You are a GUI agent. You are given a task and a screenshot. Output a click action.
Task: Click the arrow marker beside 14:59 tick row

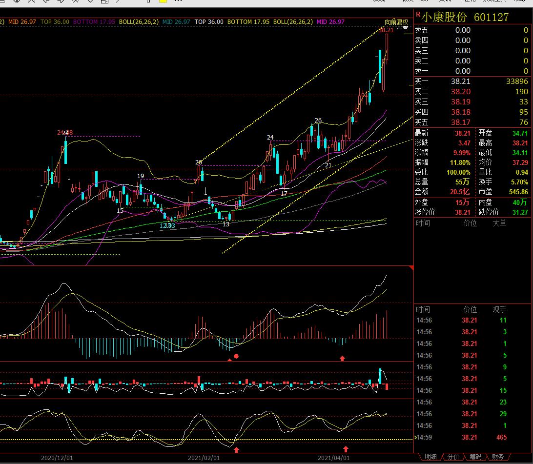pos(415,438)
